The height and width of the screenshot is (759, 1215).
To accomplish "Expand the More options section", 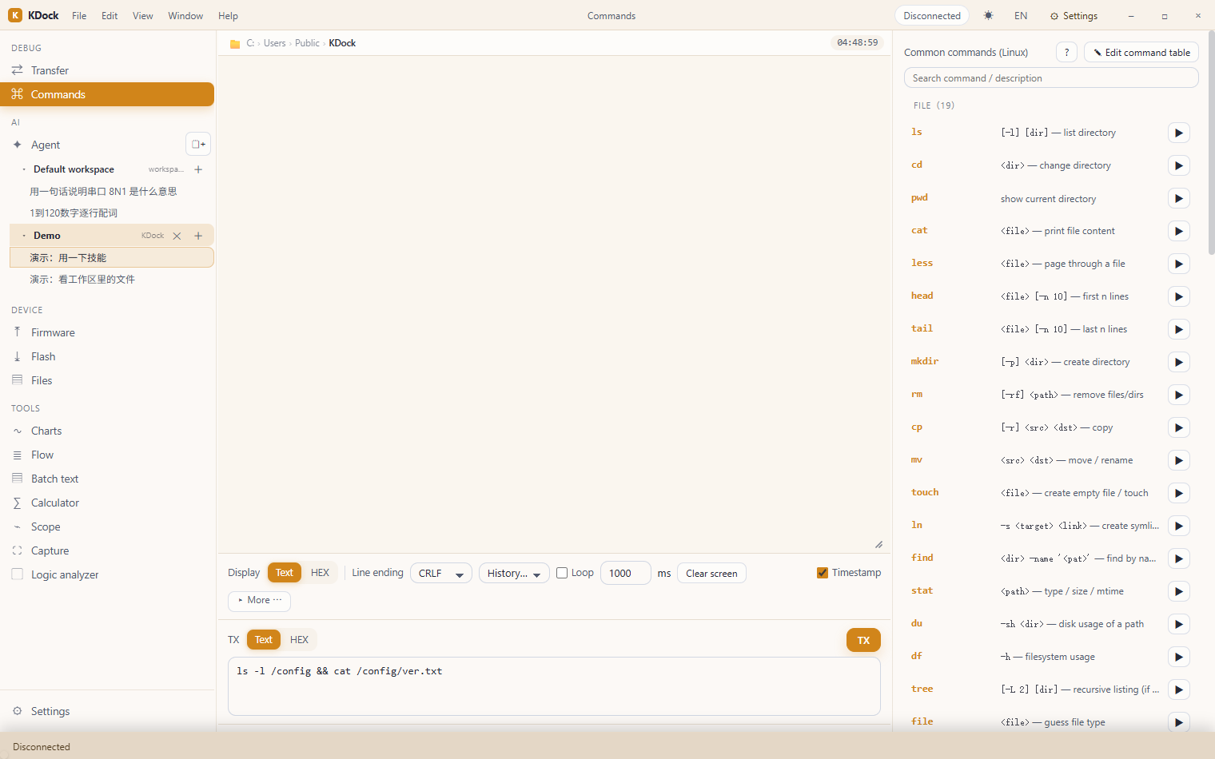I will click(260, 600).
